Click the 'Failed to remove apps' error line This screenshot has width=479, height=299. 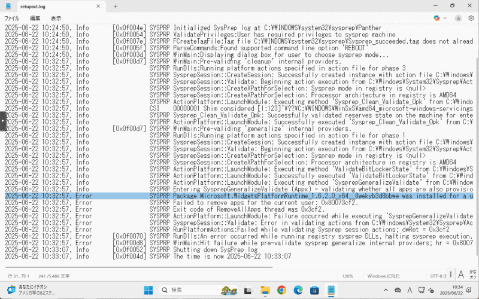tap(181, 203)
